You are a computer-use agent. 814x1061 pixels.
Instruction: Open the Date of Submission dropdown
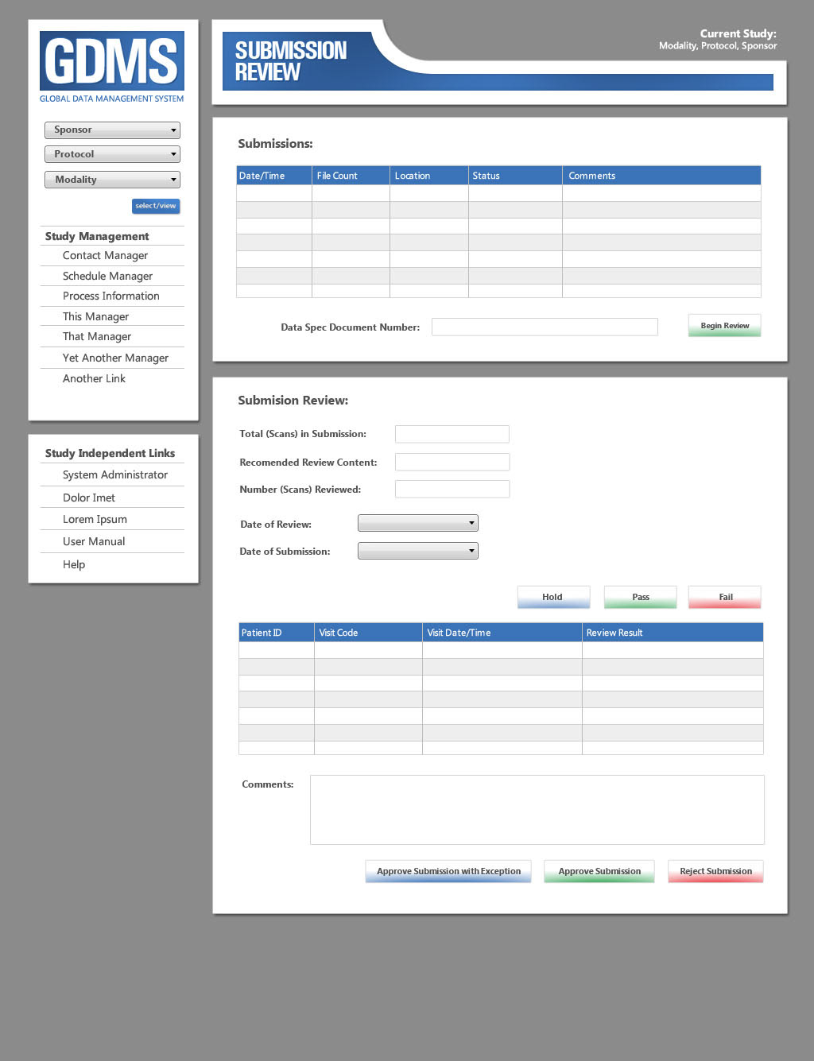tap(418, 551)
